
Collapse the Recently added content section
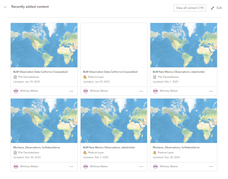tap(5, 7)
